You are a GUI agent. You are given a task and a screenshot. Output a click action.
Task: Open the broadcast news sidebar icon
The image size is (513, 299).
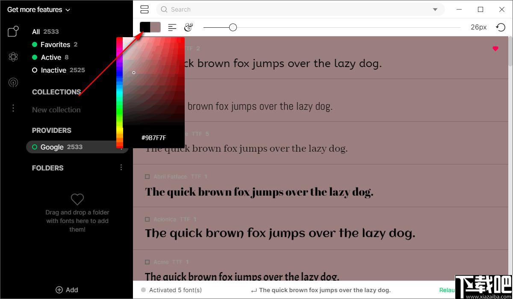coord(13,82)
